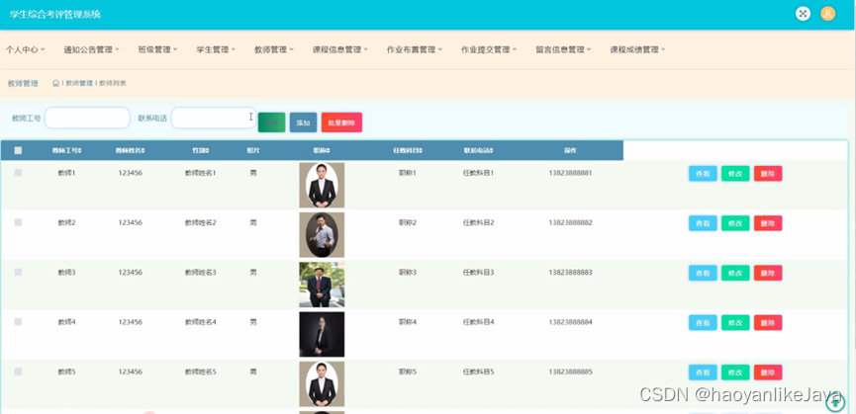
Task: View details with 查看 for 教师5
Action: pyautogui.click(x=703, y=373)
